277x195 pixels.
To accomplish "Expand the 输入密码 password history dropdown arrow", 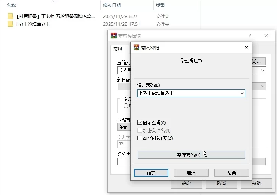I will pos(242,93).
